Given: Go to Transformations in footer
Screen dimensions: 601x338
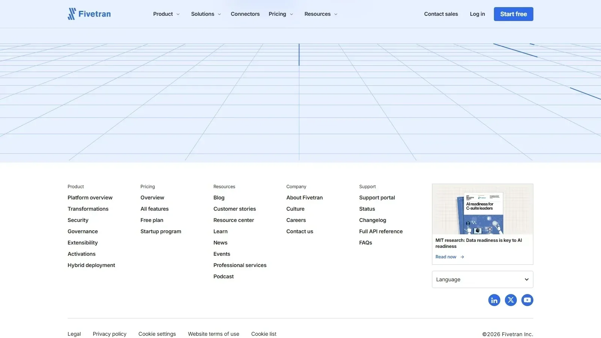Looking at the screenshot, I should click(88, 209).
